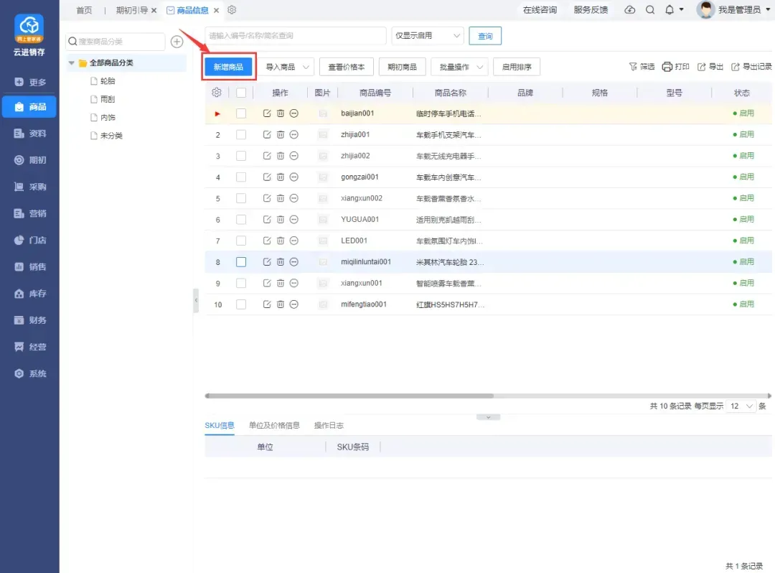Screen dimensions: 775x573
Task: Open the 期初 sidebar module
Action: pos(29,159)
